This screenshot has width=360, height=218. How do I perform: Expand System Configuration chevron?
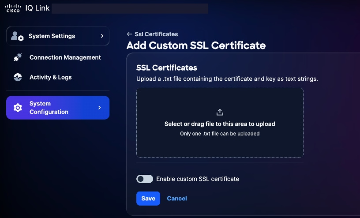[x=99, y=108]
